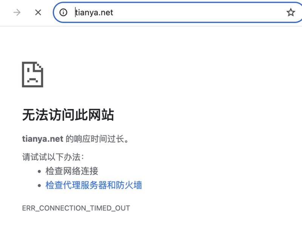Stop loading with the X button
Image resolution: width=302 pixels, height=227 pixels.
coord(38,12)
